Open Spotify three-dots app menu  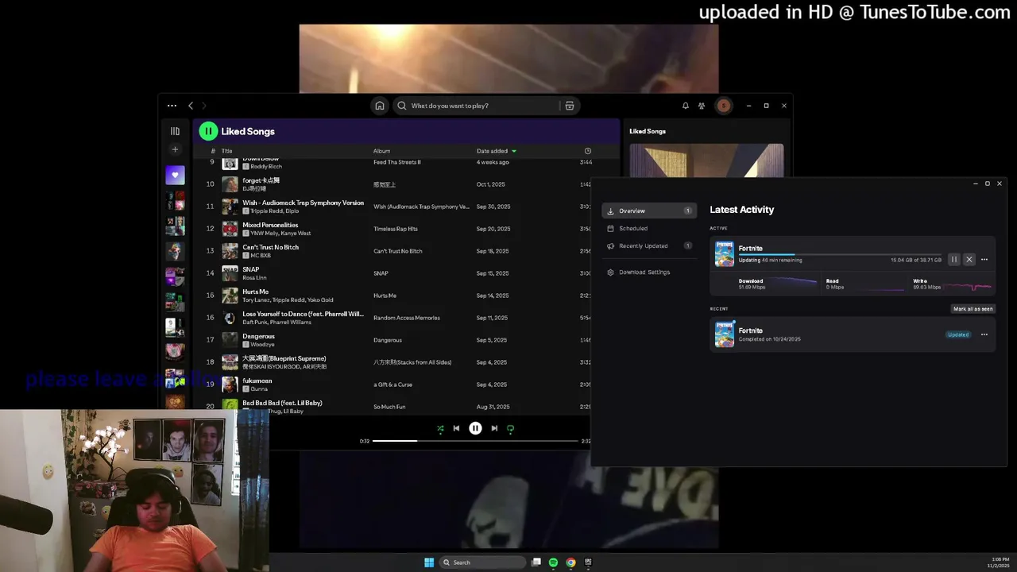tap(172, 106)
